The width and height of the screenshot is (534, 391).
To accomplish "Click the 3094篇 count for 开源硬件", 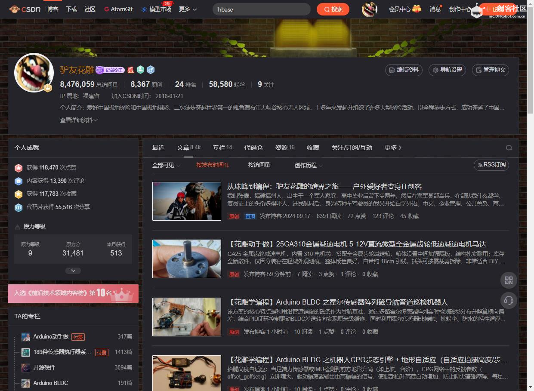I will point(123,368).
